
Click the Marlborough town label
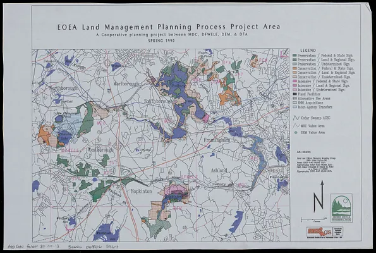coord(126,83)
